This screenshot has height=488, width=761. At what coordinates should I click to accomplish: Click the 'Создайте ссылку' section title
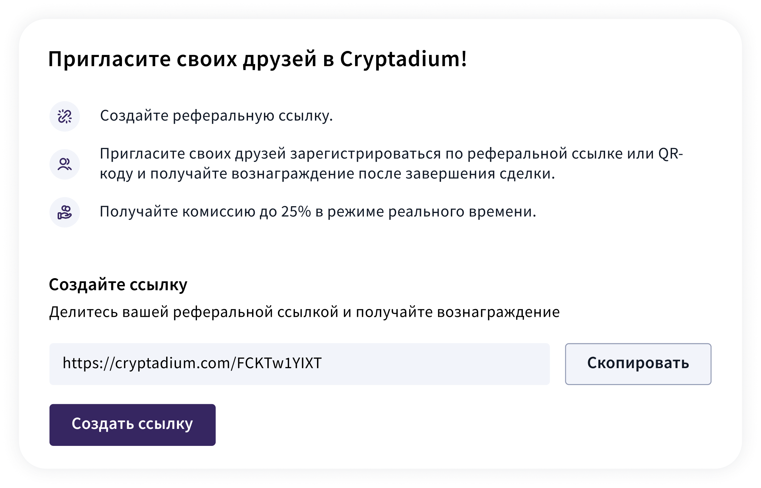tap(118, 285)
